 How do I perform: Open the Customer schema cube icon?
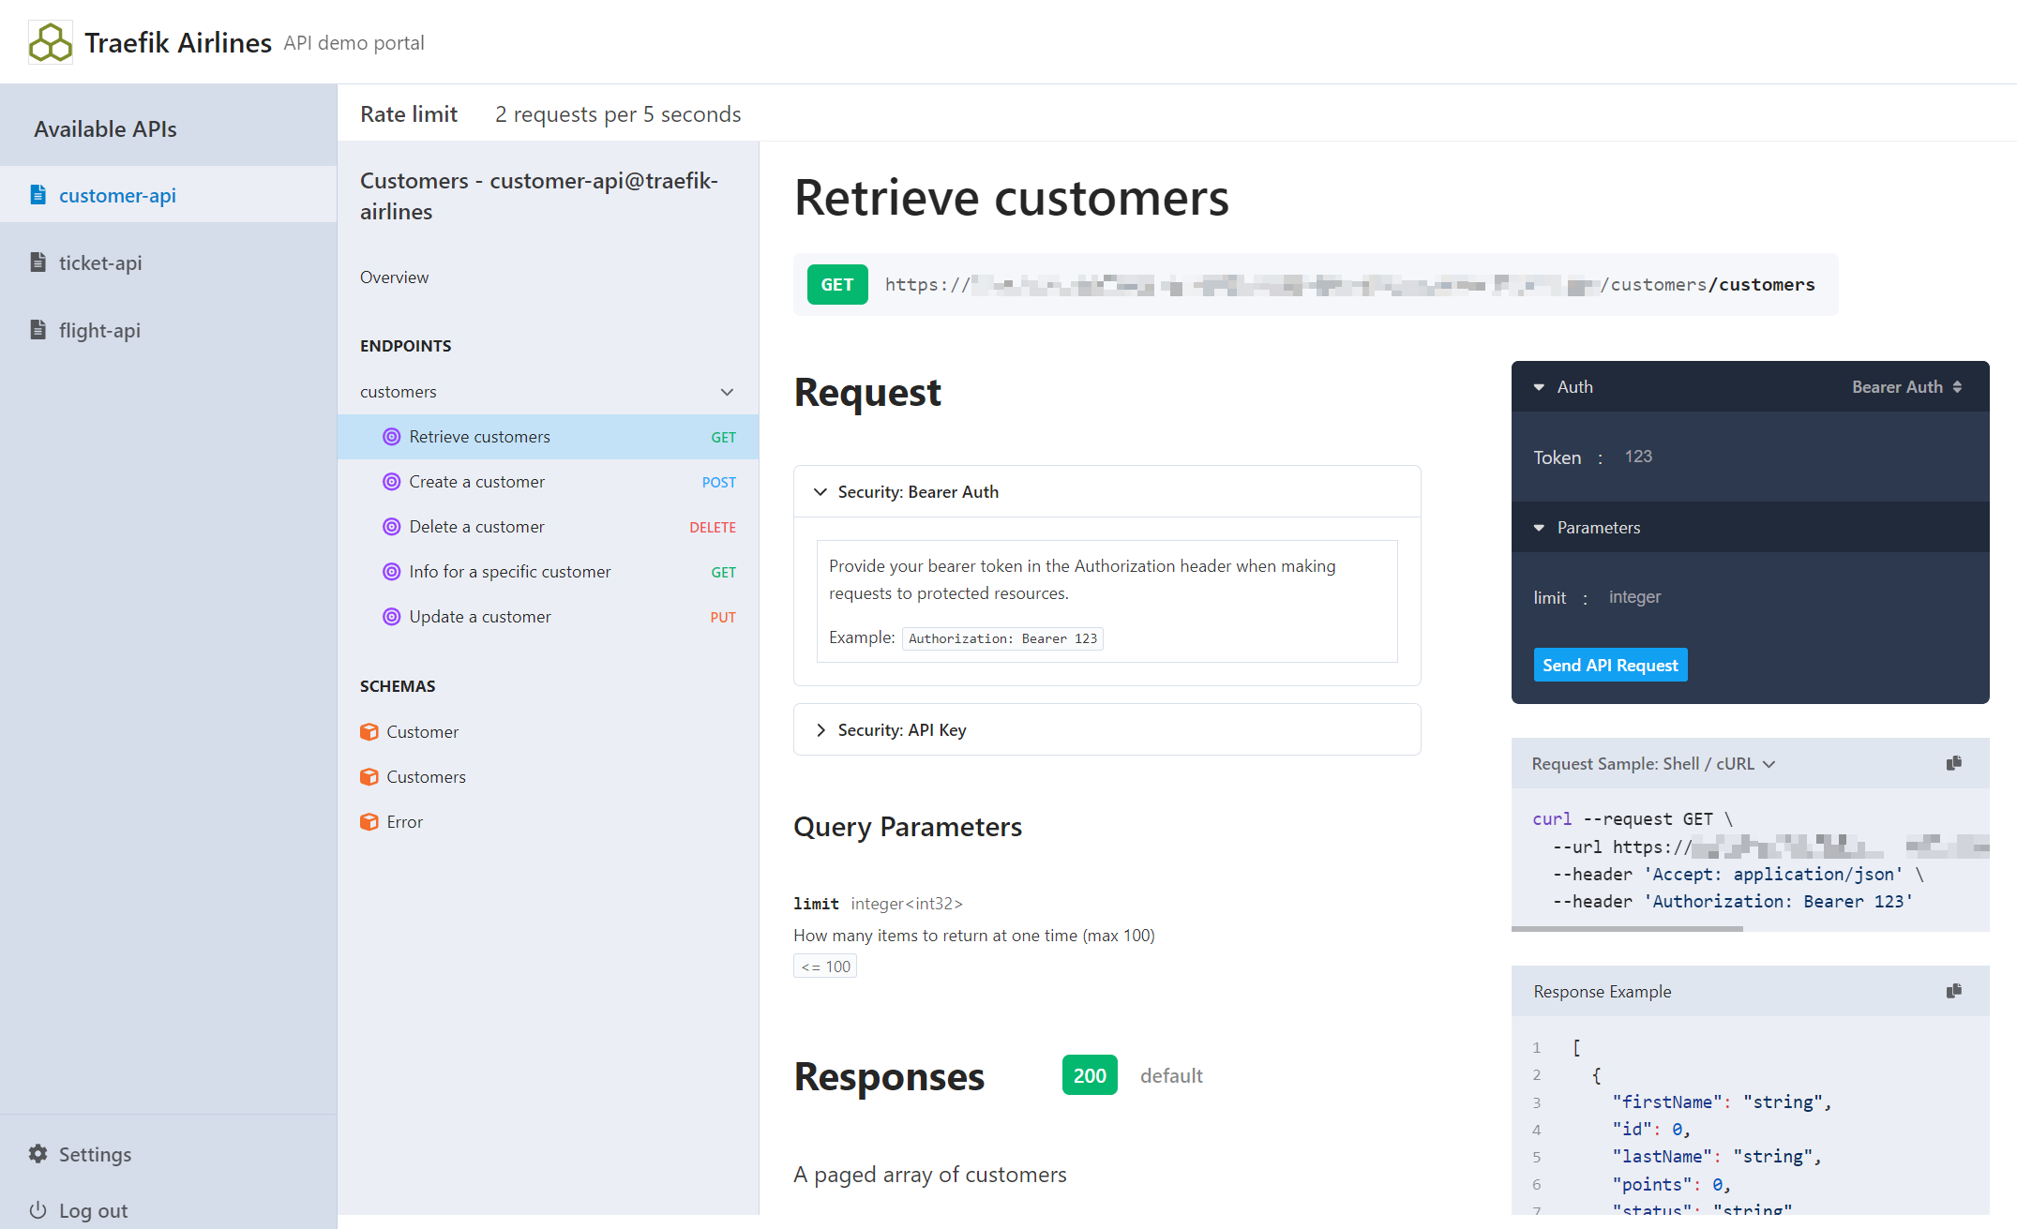point(369,731)
